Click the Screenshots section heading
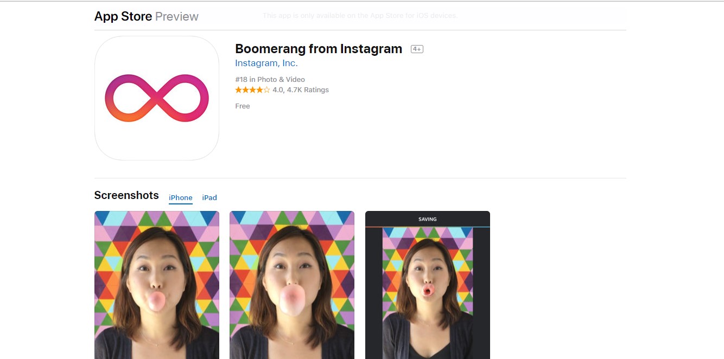This screenshot has width=724, height=359. (126, 195)
